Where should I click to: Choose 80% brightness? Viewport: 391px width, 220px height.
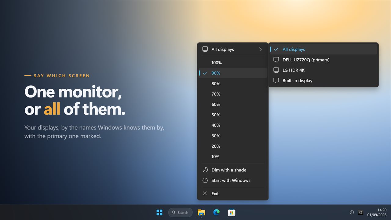[x=233, y=83]
